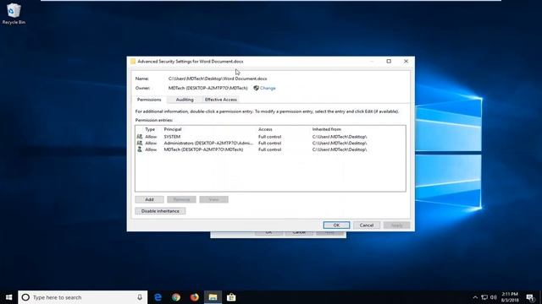Click the folder icon in dialog title bar
This screenshot has height=304, width=542.
point(133,62)
